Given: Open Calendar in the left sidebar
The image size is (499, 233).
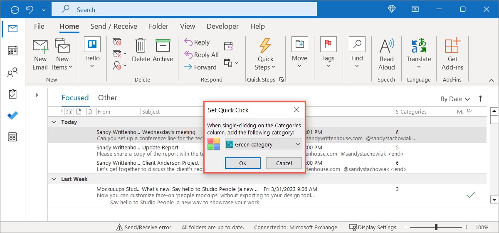Looking at the screenshot, I should 12,51.
